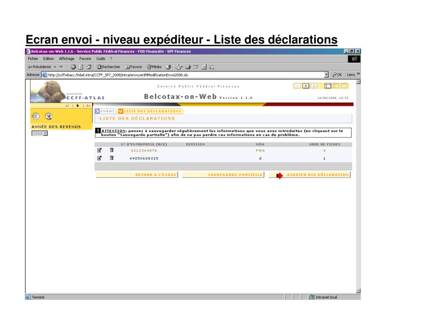Click browser Home icon
The height and width of the screenshot is (318, 425).
[x=89, y=67]
